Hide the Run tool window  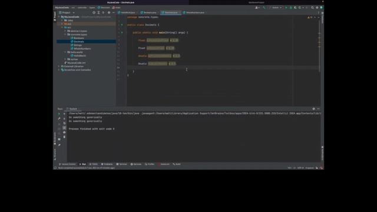click(x=318, y=109)
